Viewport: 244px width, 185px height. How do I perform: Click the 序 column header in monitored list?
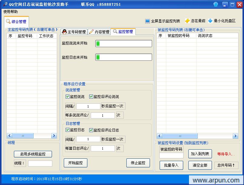coord(161,36)
